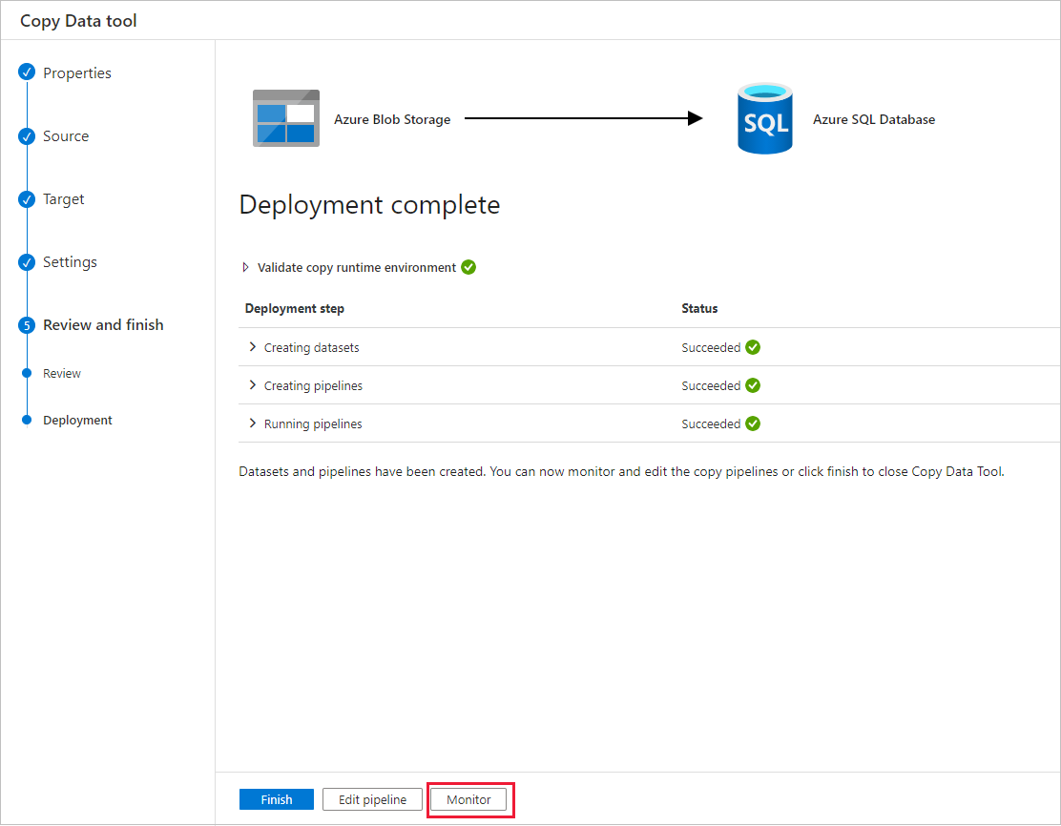1061x826 pixels.
Task: Expand the Validate copy runtime environment section
Action: (246, 267)
